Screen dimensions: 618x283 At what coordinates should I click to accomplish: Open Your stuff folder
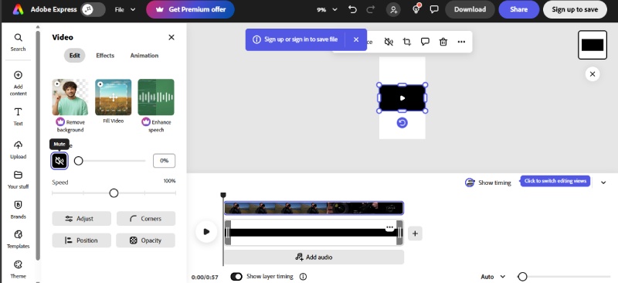point(18,179)
